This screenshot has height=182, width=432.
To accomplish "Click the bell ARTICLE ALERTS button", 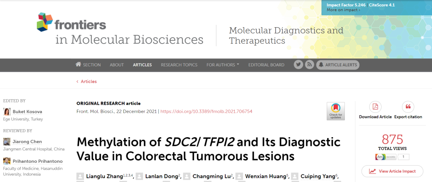I will pos(338,65).
